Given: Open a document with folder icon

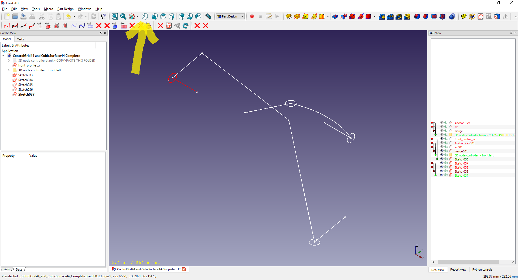Looking at the screenshot, I should pyautogui.click(x=15, y=16).
